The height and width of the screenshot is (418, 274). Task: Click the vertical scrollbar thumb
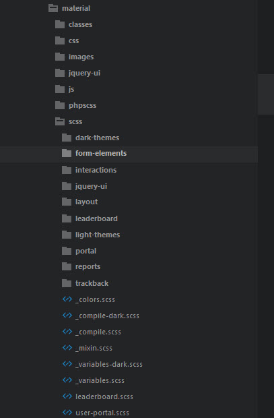click(266, 94)
